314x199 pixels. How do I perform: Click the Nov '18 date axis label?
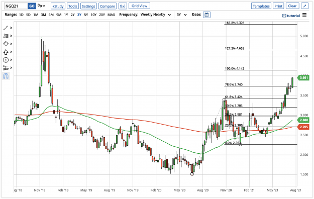(40, 190)
